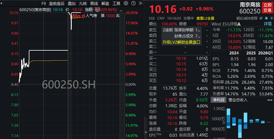Image resolution: width=274 pixels, height=139 pixels.
Task: Click the 委比 value 100.00%
Action: pyautogui.click(x=169, y=24)
